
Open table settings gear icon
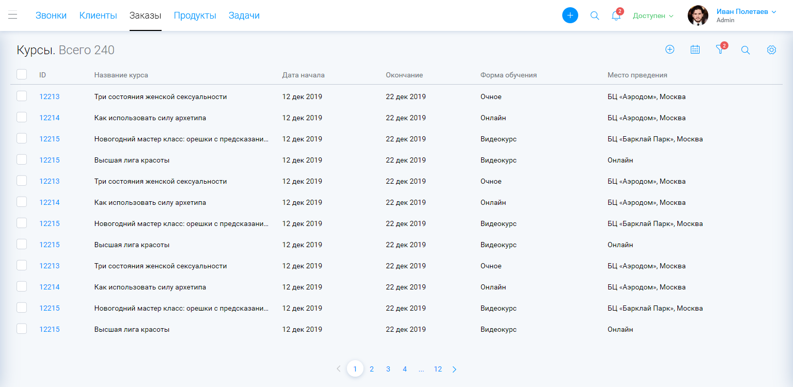[x=771, y=50]
